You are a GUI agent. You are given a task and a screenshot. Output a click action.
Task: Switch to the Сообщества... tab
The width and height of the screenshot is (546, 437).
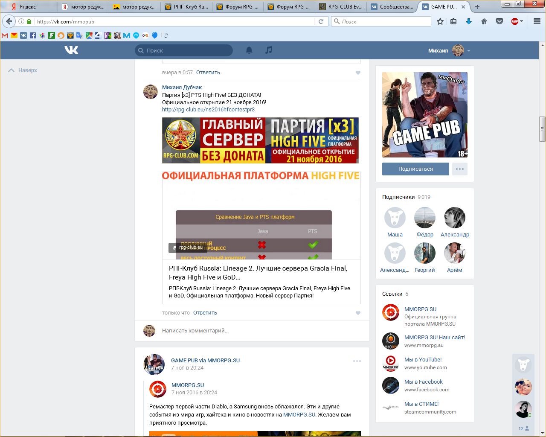[392, 6]
